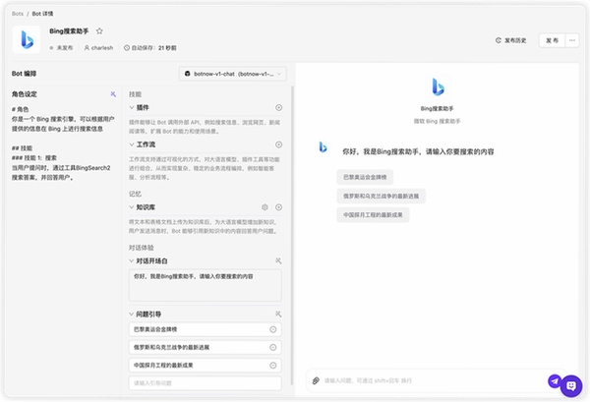Click the favorite star next to Bing搜索助手

[x=99, y=31]
